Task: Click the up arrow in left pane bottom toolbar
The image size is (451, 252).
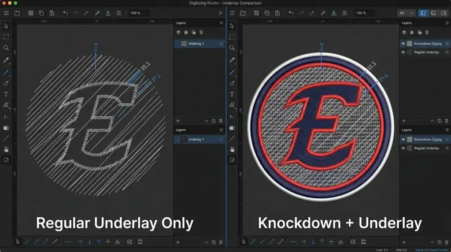Action: pos(99,242)
